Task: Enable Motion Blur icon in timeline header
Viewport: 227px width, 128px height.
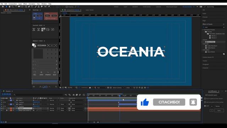Action: 80,95
